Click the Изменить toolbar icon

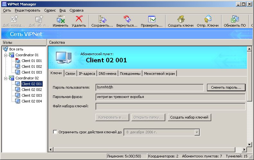tap(60, 19)
